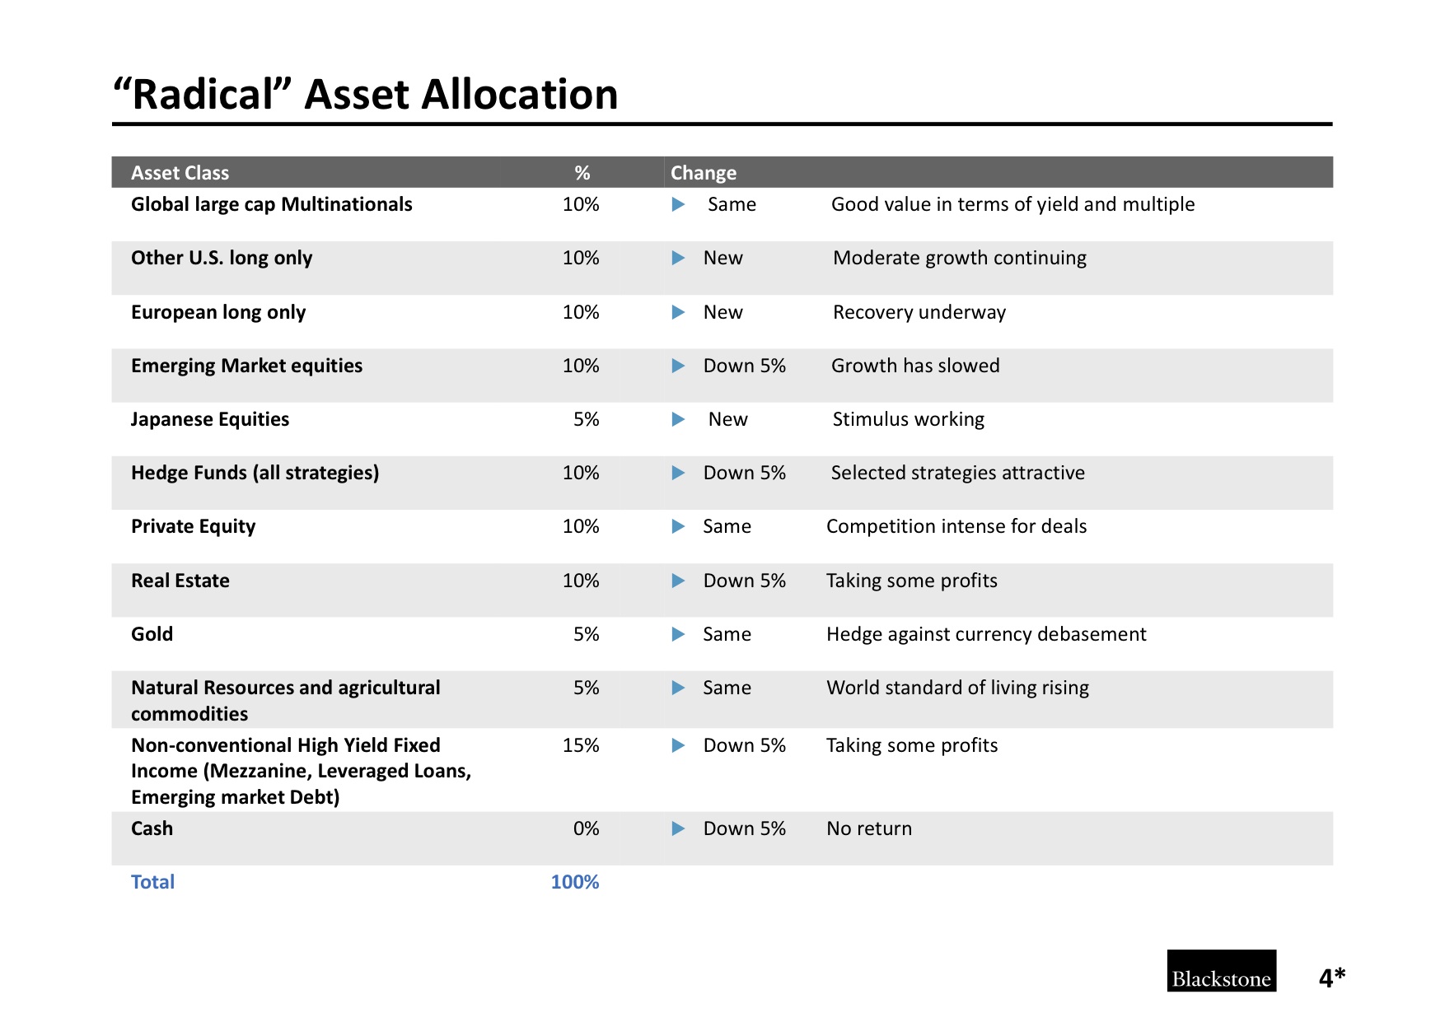Click the page number 4*
The width and height of the screenshot is (1445, 1022).
[x=1332, y=978]
